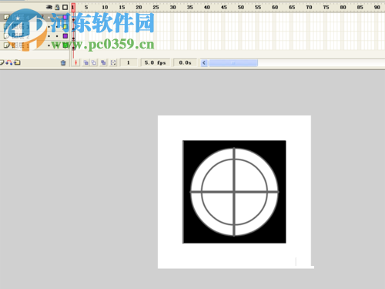This screenshot has height=289, width=385.
Task: Click frame 75 on the timeline ruler
Action: tap(326, 8)
